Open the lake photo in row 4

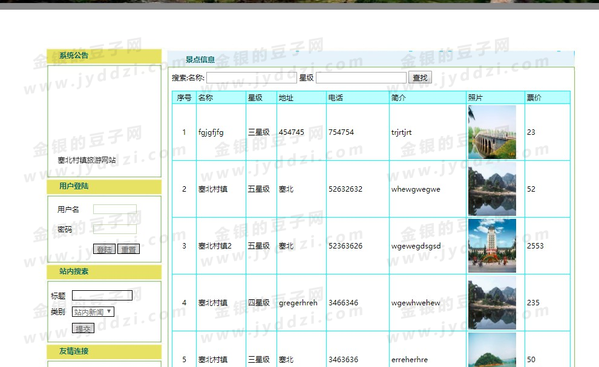tap(492, 302)
